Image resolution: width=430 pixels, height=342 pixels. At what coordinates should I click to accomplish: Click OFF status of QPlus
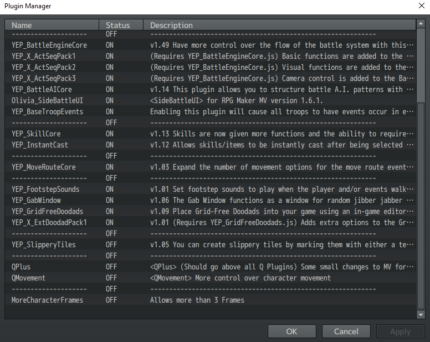point(111,267)
